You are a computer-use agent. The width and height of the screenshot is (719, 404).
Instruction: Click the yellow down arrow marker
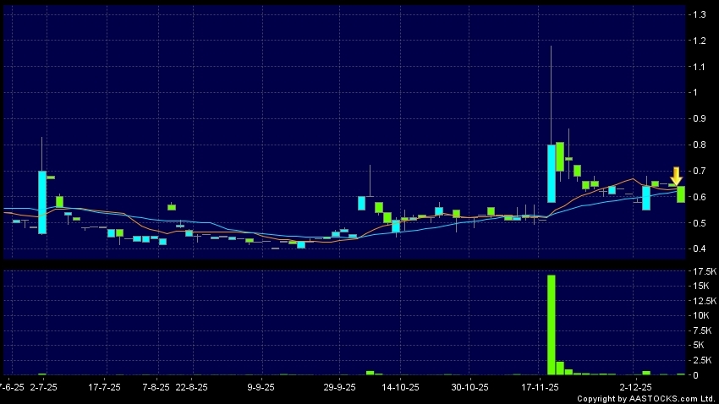tap(676, 176)
